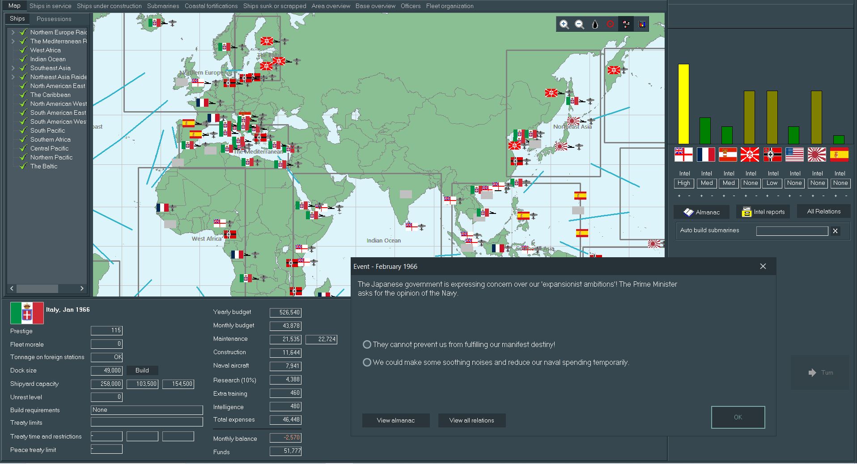Click the Italian flag beside Italy, Jan 1966
The width and height of the screenshot is (857, 464).
27,313
